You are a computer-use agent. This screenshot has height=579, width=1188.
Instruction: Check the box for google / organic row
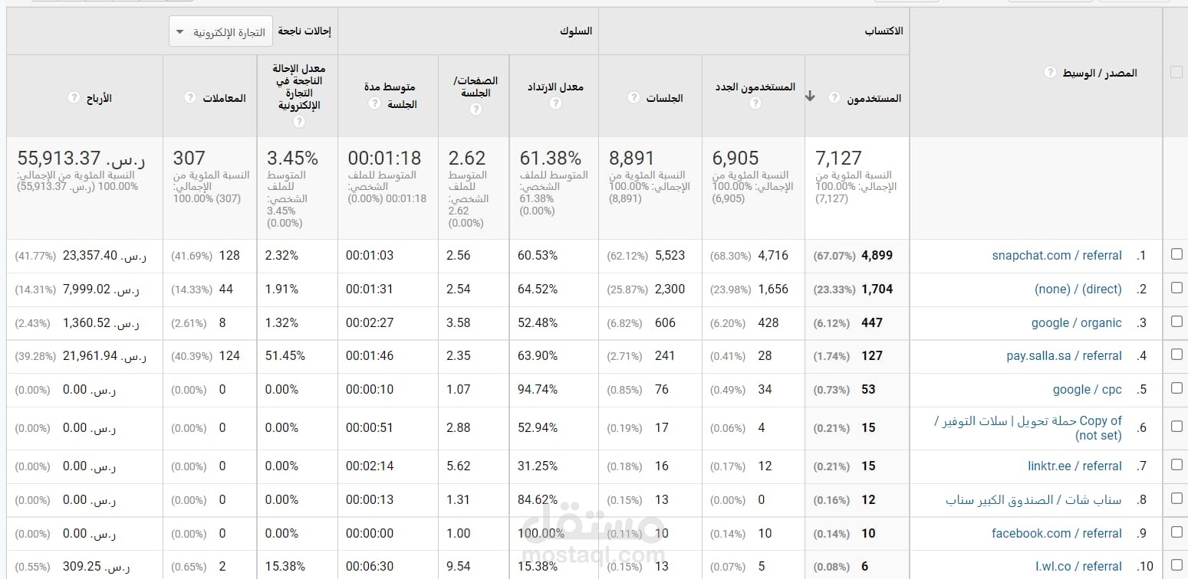tap(1176, 322)
